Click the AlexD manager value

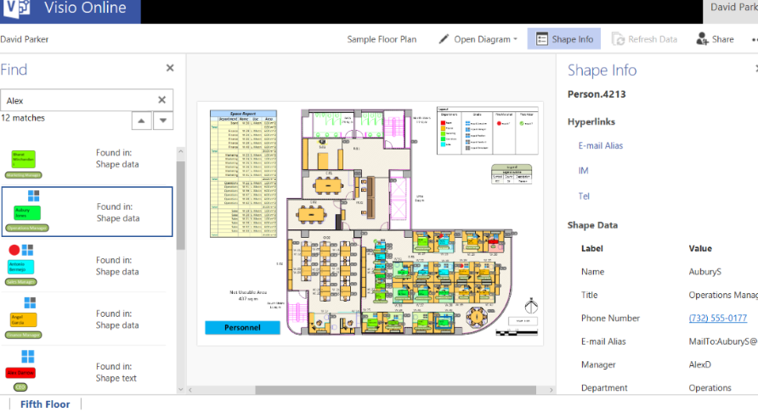pyautogui.click(x=699, y=364)
